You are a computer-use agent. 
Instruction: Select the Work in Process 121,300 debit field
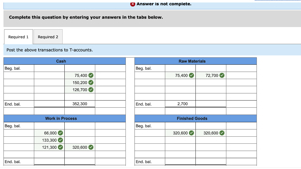pos(49,147)
